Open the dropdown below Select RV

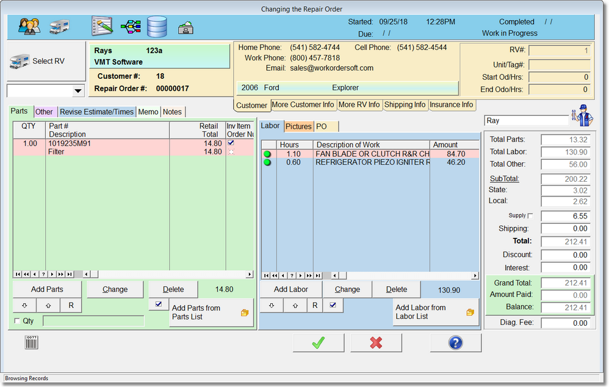78,91
